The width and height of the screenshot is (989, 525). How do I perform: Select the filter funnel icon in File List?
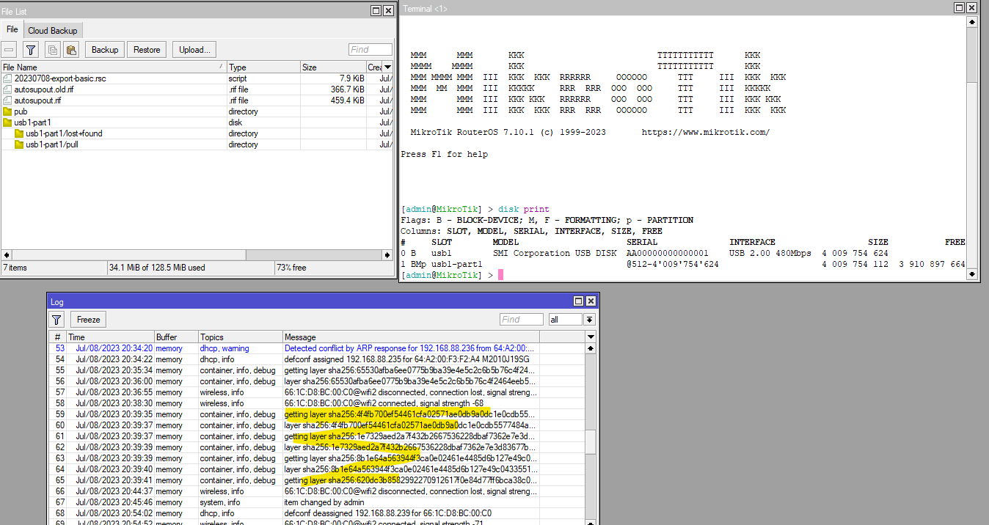click(30, 49)
